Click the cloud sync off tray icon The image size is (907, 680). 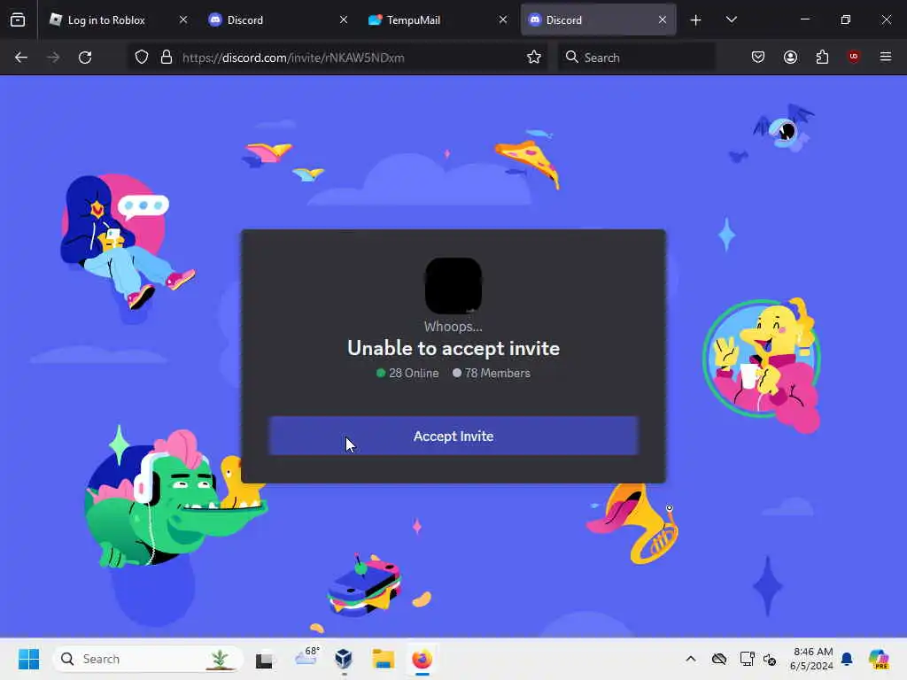coord(719,659)
